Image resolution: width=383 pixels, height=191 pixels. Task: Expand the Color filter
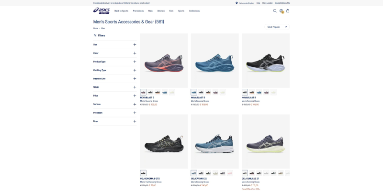click(x=115, y=53)
